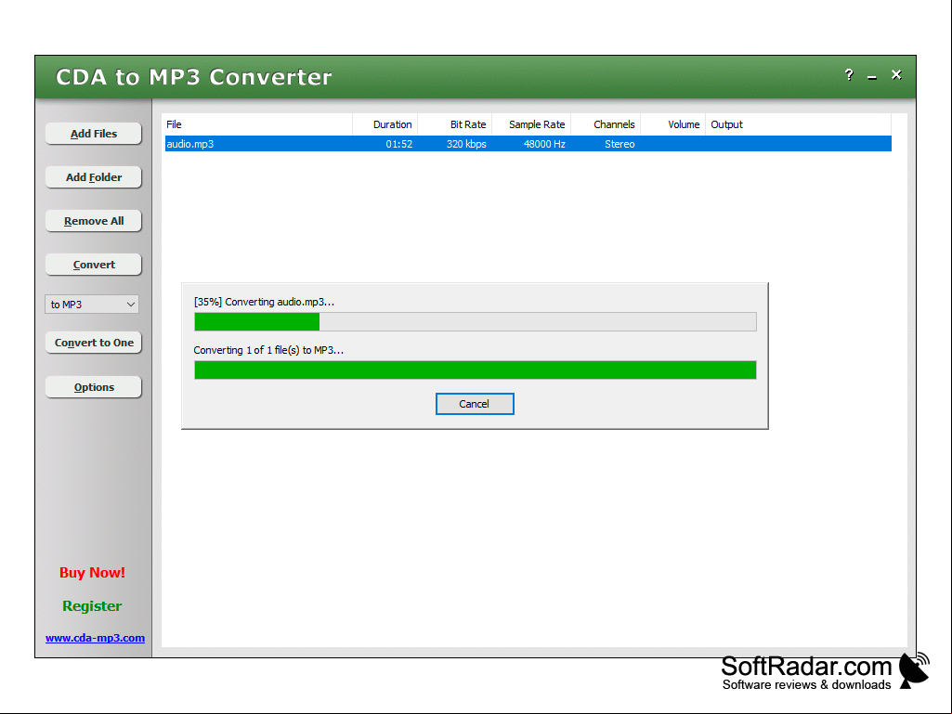Viewport: 952px width, 714px height.
Task: Sort the list by File column header
Action: [x=258, y=124]
